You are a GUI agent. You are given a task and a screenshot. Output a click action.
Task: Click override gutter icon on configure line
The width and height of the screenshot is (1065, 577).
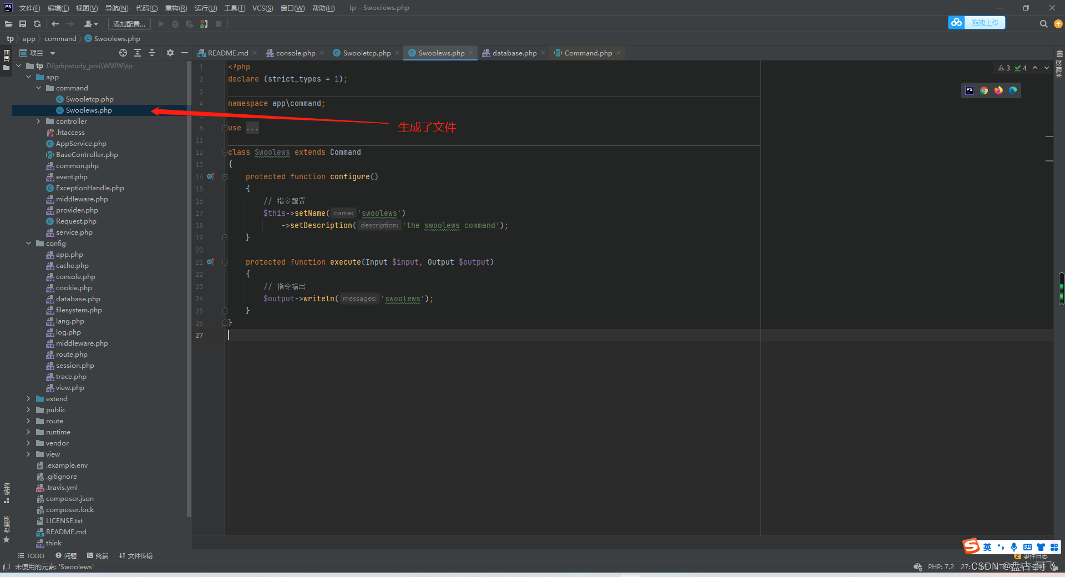pyautogui.click(x=210, y=176)
